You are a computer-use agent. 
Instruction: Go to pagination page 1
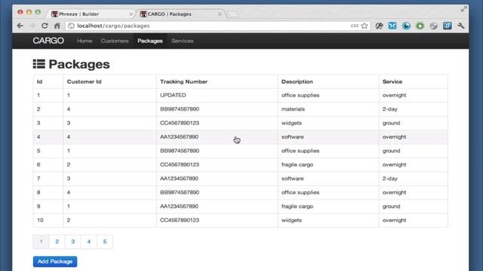[41, 242]
